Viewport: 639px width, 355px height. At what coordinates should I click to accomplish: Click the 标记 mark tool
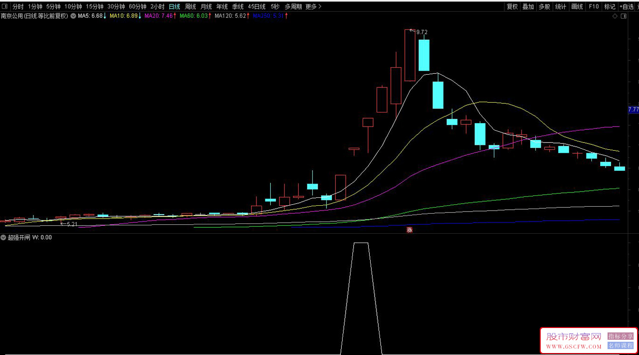click(610, 6)
